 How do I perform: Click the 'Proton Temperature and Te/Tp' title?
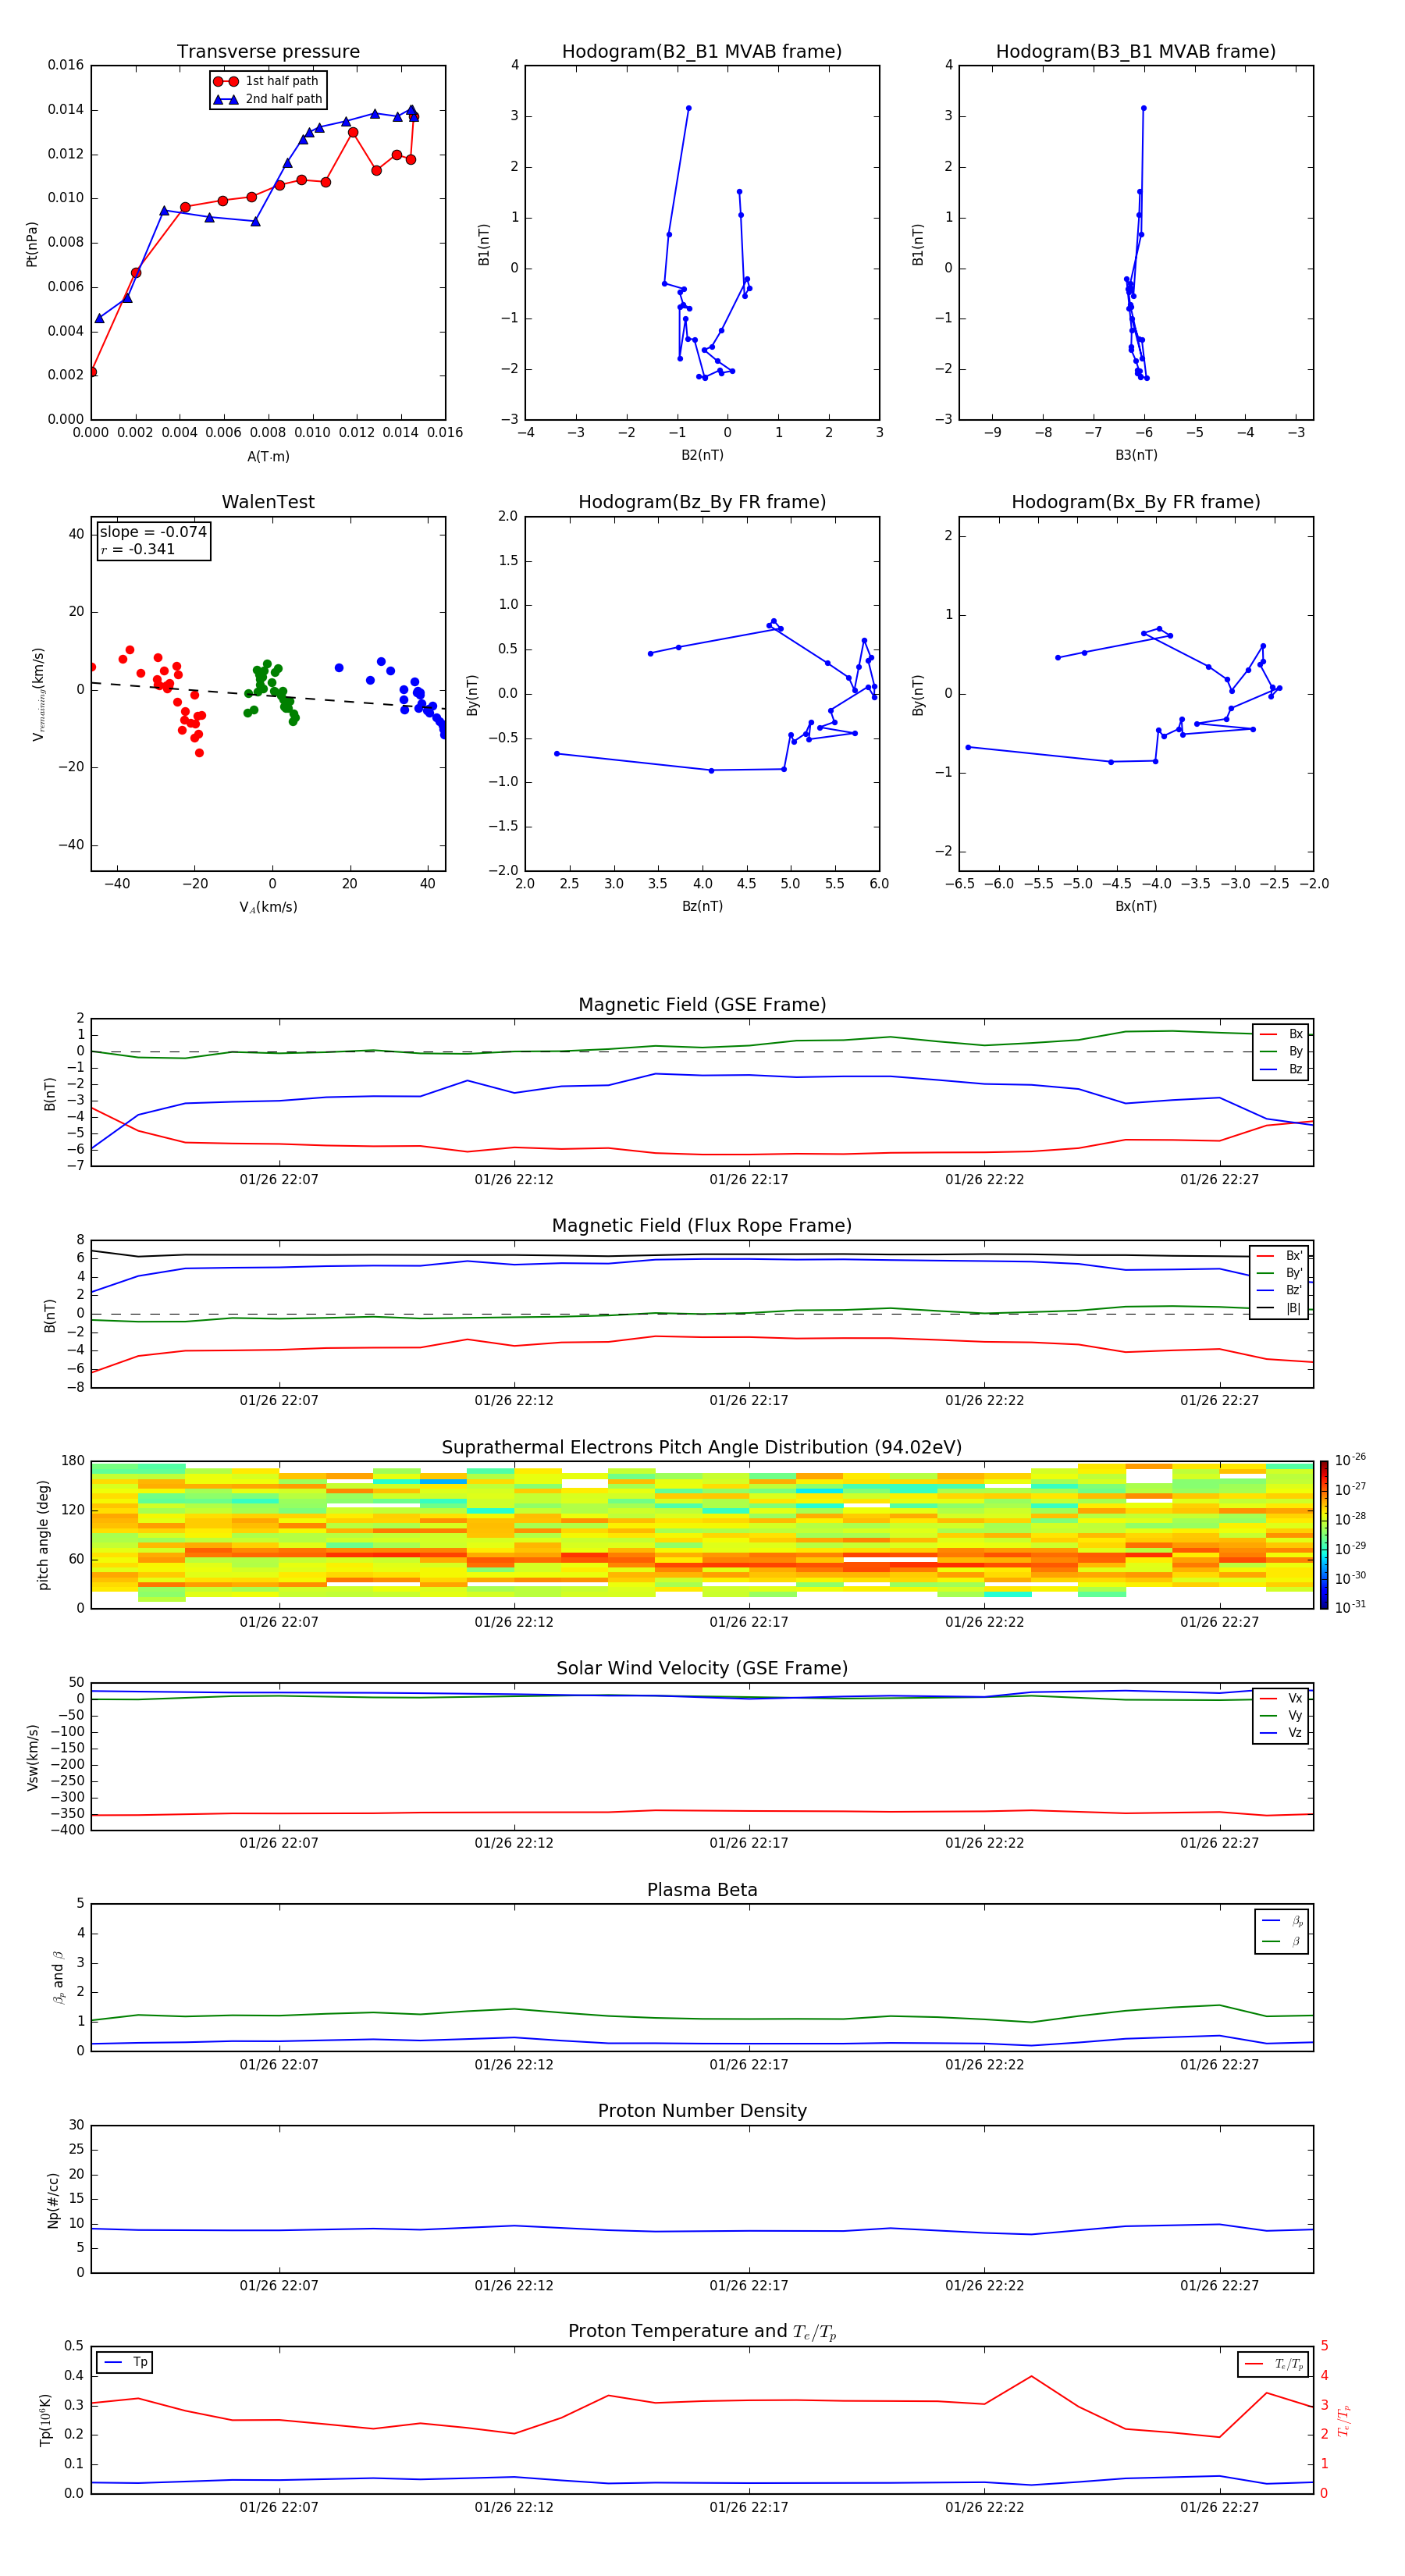tap(702, 2331)
